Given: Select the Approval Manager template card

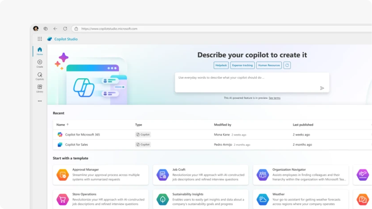Looking at the screenshot, I should tap(101, 175).
